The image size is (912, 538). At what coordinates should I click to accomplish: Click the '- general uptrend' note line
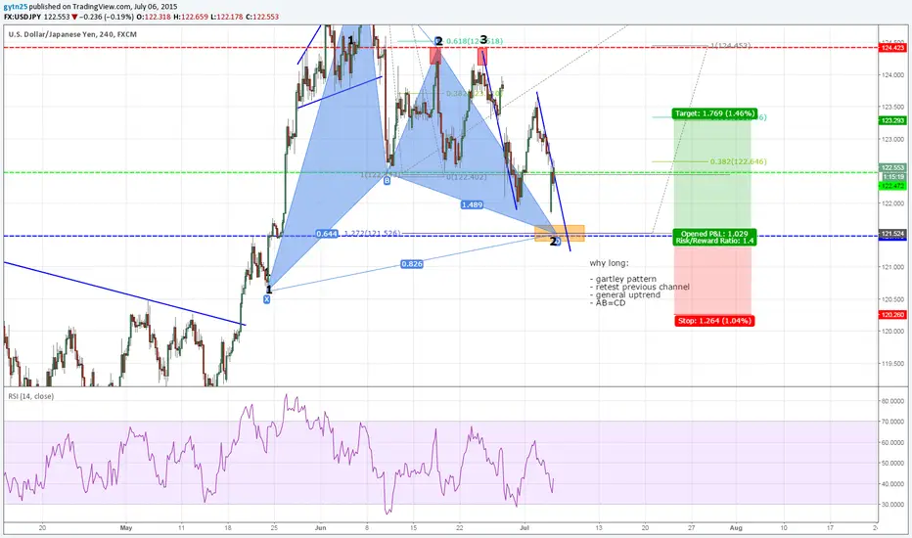(625, 294)
